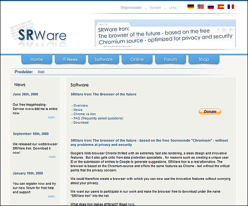Open the SRWare Iron banner image

[x=165, y=33]
